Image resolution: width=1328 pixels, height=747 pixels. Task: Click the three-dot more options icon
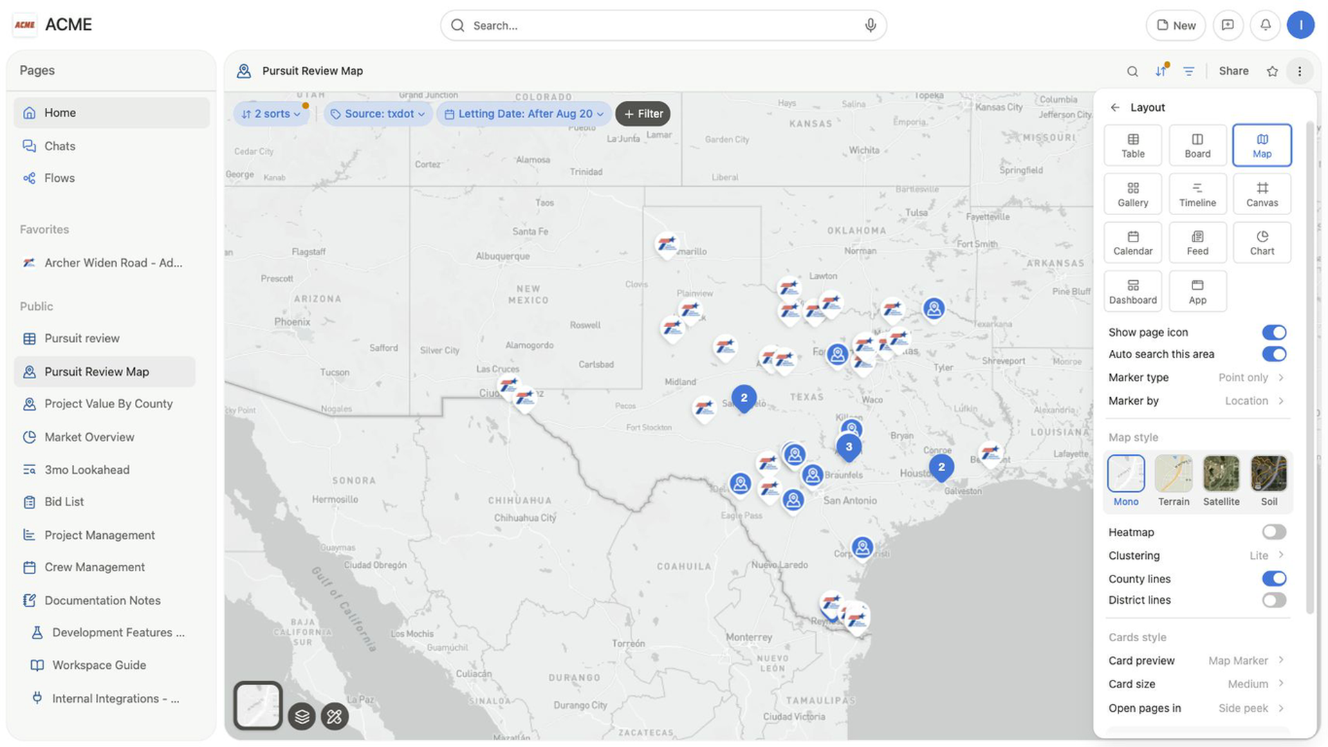(1300, 71)
